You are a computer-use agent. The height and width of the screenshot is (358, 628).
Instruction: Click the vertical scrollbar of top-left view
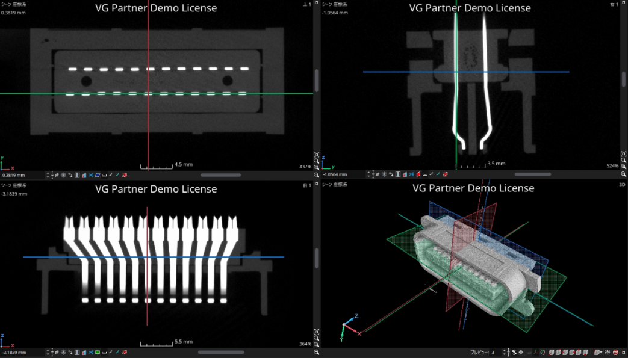317,80
